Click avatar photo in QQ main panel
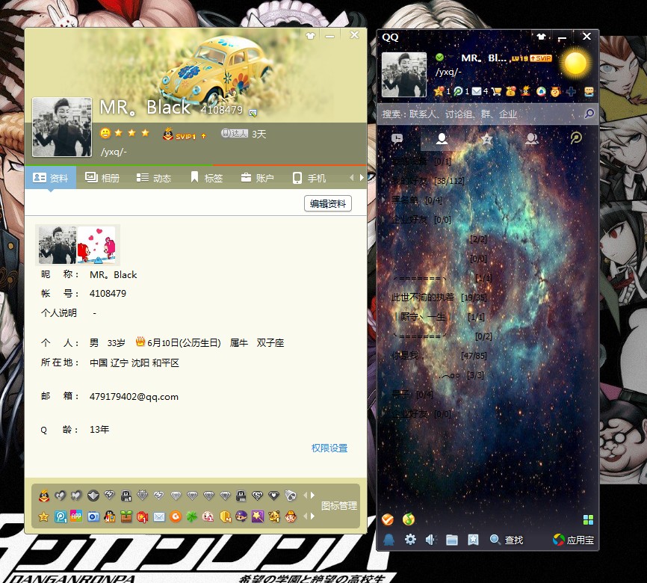647x583 pixels. (x=404, y=74)
